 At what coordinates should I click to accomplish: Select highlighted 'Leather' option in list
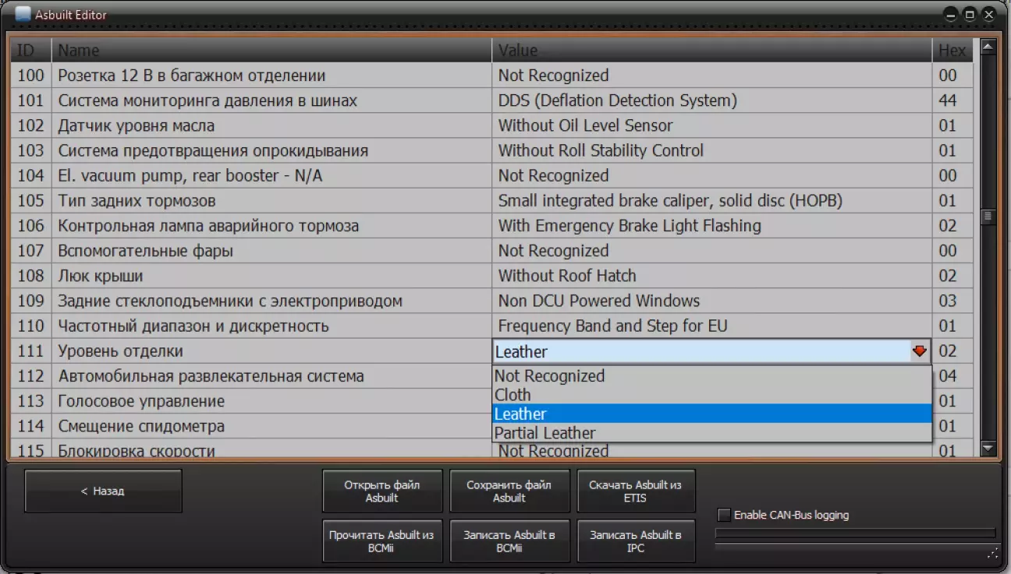[520, 414]
